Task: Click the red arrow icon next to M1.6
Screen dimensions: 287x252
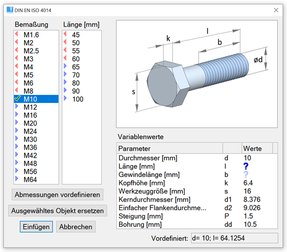Action: click(17, 34)
